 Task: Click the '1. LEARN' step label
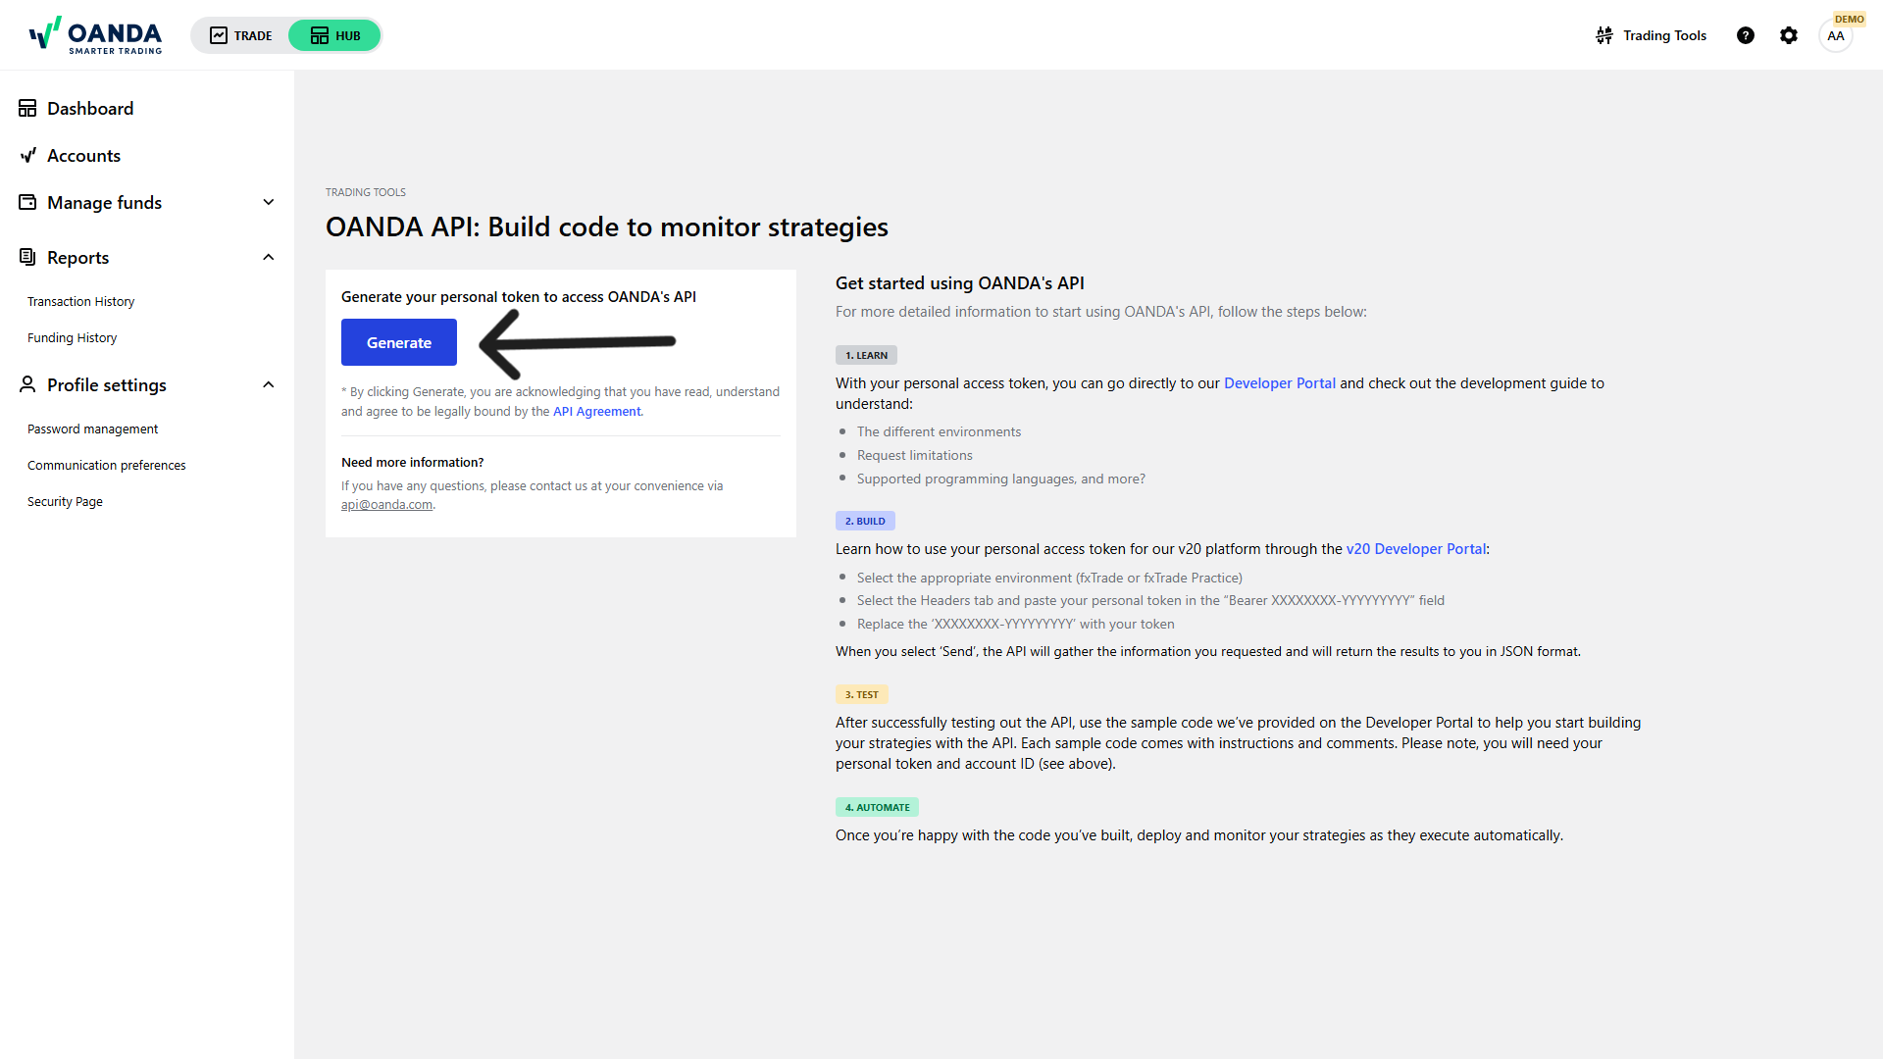point(866,355)
